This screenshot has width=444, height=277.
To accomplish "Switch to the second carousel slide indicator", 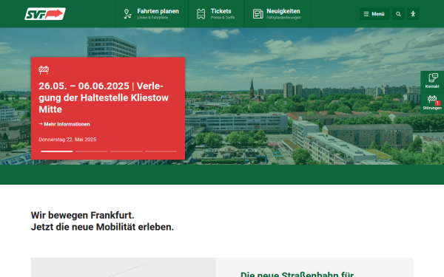I will [92, 151].
